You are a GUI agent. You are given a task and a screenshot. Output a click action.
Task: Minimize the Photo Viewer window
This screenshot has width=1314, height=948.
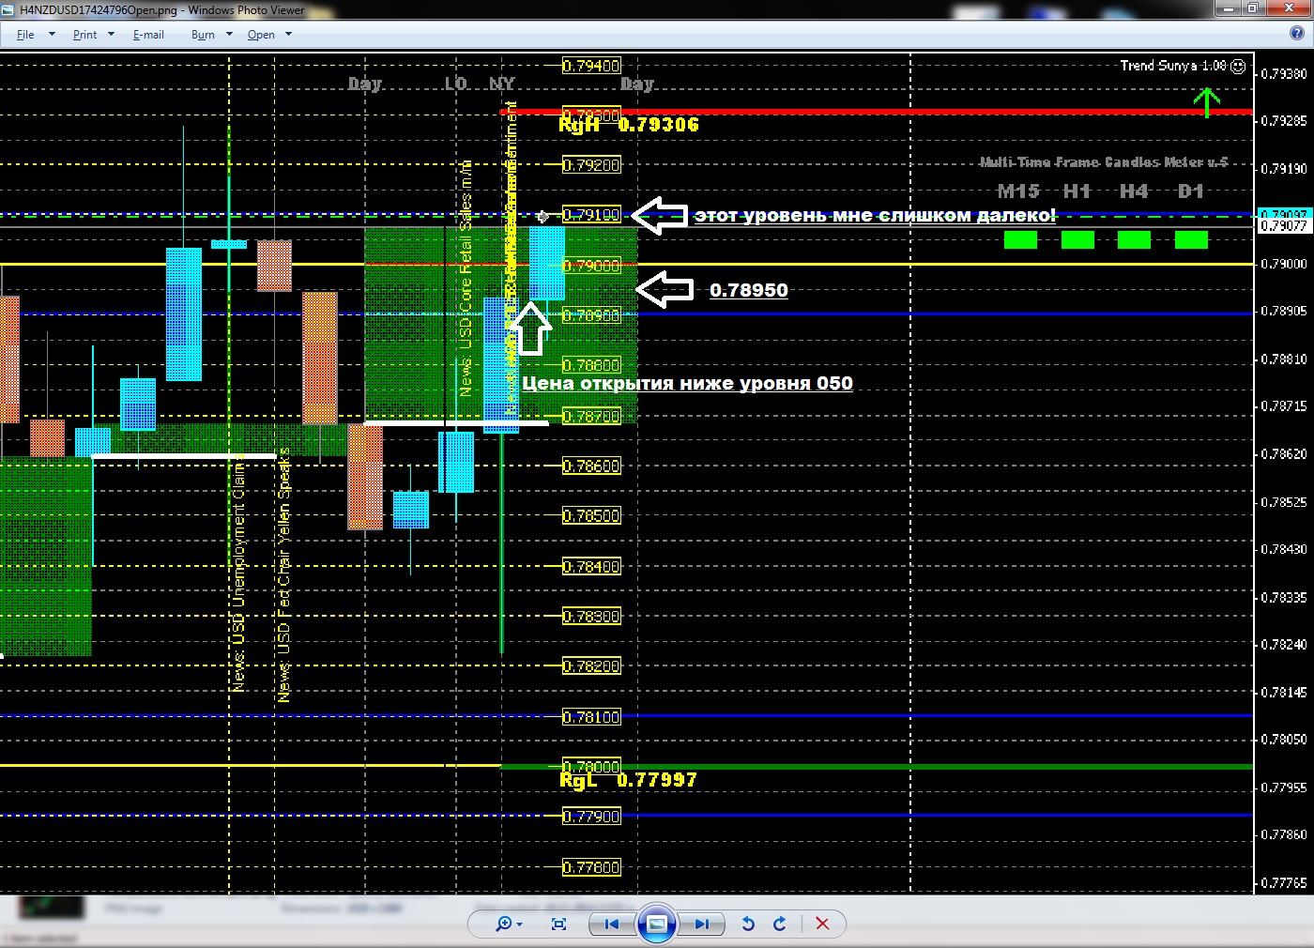(x=1229, y=8)
